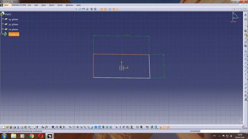The width and height of the screenshot is (248, 139).
Task: Click the Cut scissors icon
Action: tap(18, 127)
